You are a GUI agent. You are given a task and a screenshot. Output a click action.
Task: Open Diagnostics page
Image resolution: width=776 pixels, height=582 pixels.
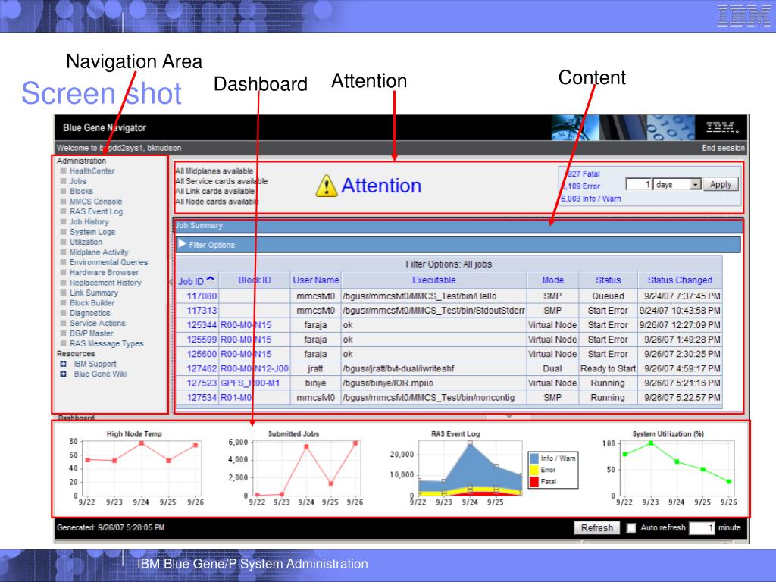pos(89,313)
